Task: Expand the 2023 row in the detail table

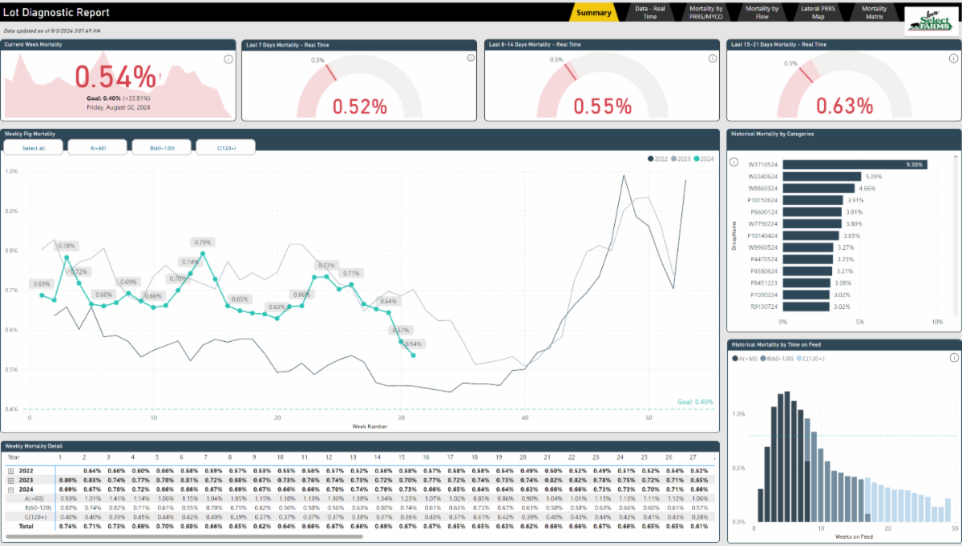Action: coord(10,479)
